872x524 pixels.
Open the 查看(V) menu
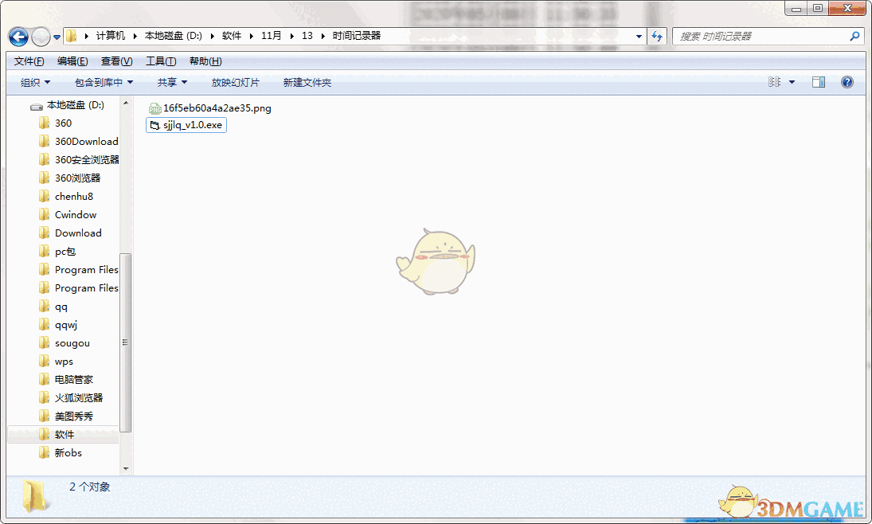point(116,61)
